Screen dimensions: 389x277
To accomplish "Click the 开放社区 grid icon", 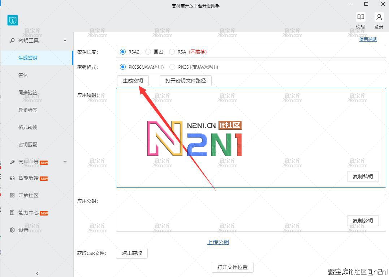I will coord(12,195).
